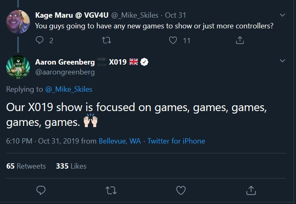Click the Oct 31 timestamp on Kage Maru's tweet
The image size is (296, 204).
[x=175, y=15]
